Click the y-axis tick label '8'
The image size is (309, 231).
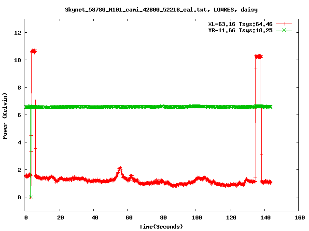(19, 88)
